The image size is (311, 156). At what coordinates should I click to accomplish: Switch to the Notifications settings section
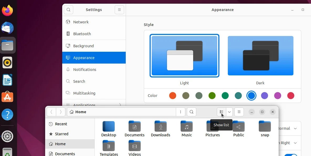[x=85, y=69]
